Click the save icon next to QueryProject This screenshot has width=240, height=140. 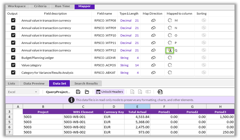78,92
